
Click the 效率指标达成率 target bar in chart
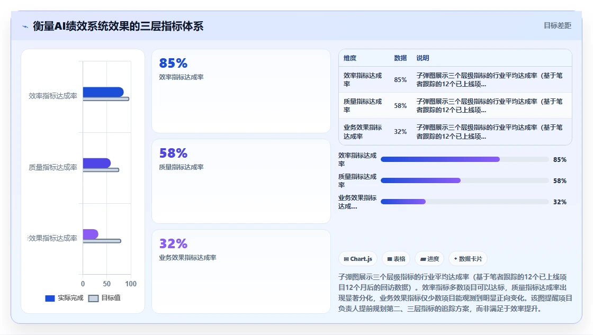(x=106, y=99)
